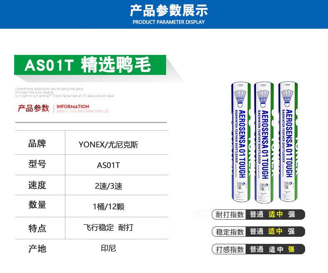The height and width of the screenshot is (273, 328).
Task: Click the shuttlecock icon on middle tube
Action: (263, 98)
